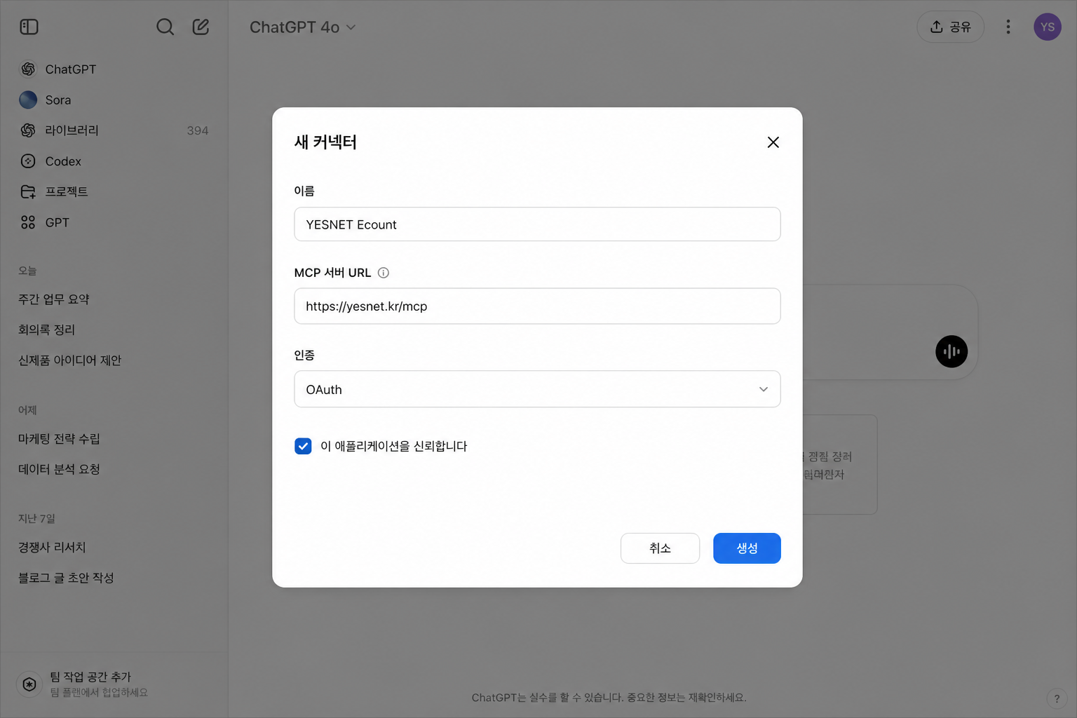Click the 공유 share button
1077x718 pixels.
[x=950, y=27]
